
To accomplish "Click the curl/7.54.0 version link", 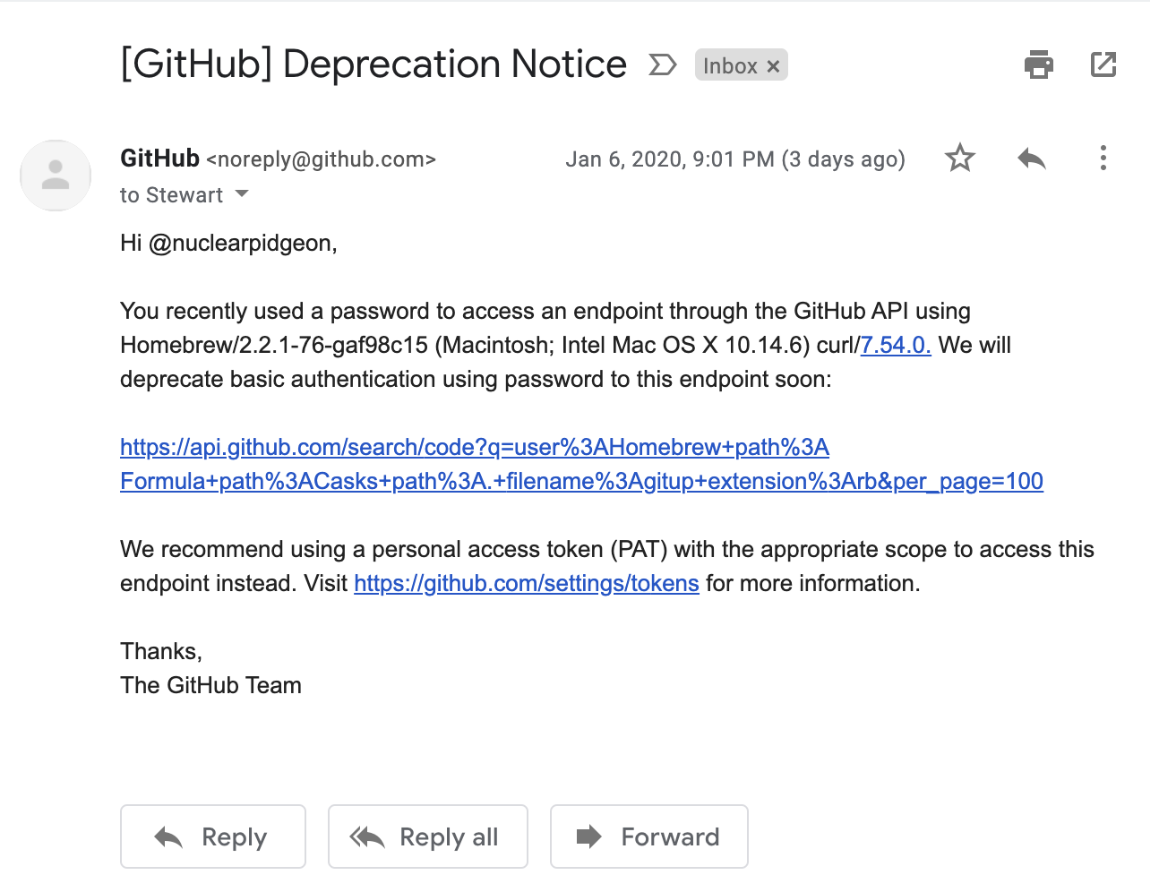I will [894, 345].
